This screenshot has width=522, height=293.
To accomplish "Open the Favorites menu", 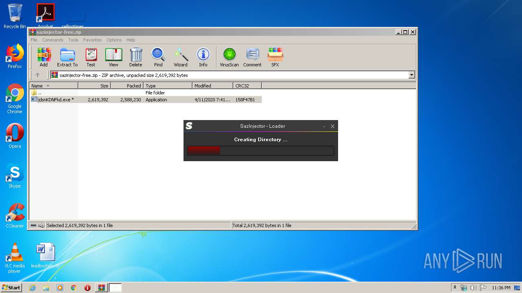I will tap(93, 40).
